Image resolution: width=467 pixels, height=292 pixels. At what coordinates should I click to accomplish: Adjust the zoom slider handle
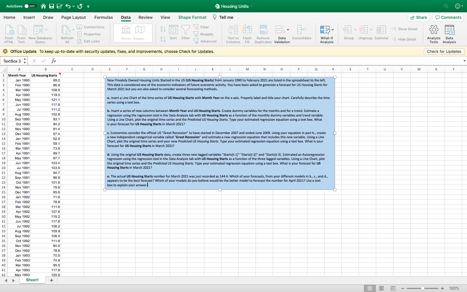click(423, 288)
